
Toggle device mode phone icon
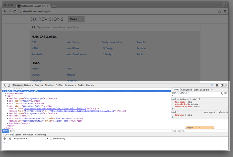[9, 85]
